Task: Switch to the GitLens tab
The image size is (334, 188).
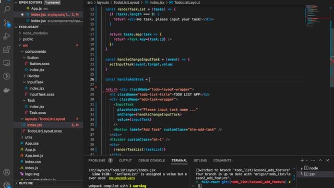Action: tap(200, 160)
